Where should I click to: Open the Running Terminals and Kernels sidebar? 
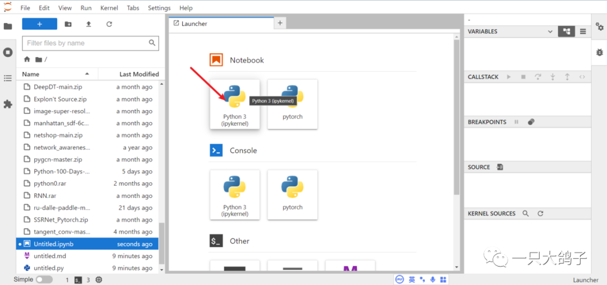(8, 53)
